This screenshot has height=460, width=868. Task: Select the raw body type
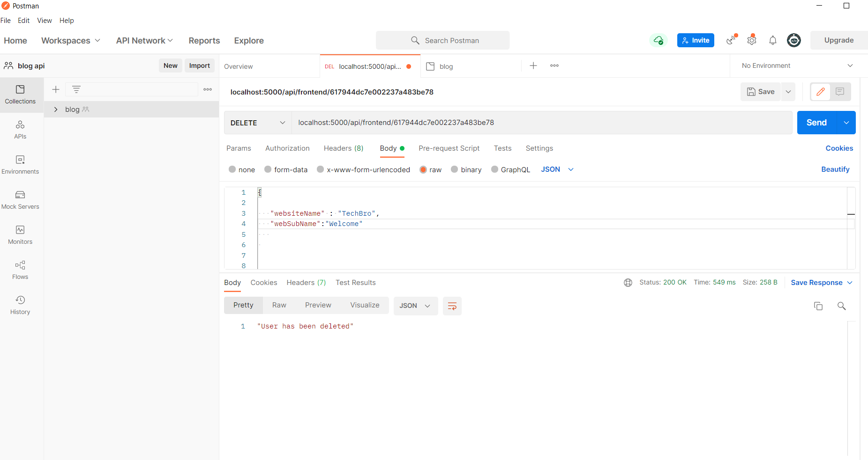(423, 169)
